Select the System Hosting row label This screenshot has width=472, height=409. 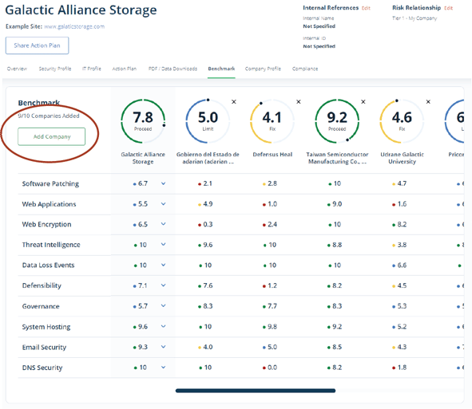click(x=46, y=327)
